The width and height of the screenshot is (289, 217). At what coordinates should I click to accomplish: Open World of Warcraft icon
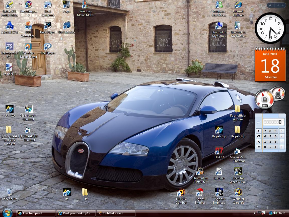238,196
